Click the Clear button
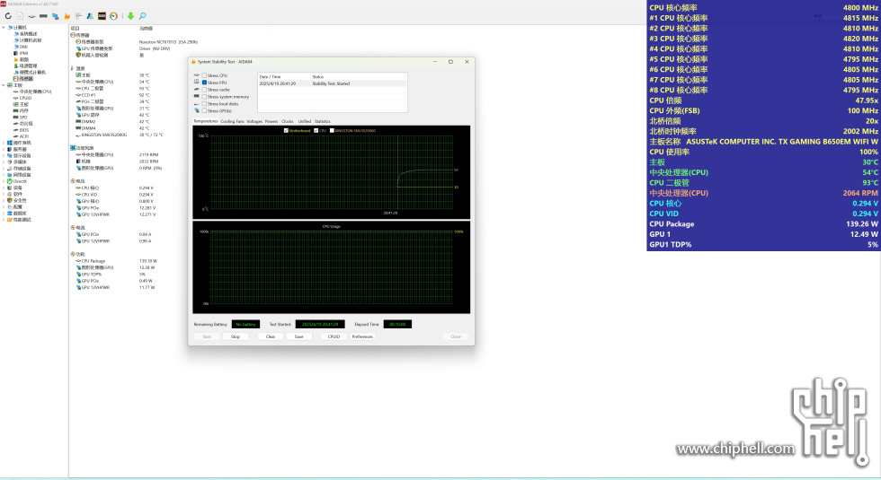The width and height of the screenshot is (881, 480). coord(271,336)
